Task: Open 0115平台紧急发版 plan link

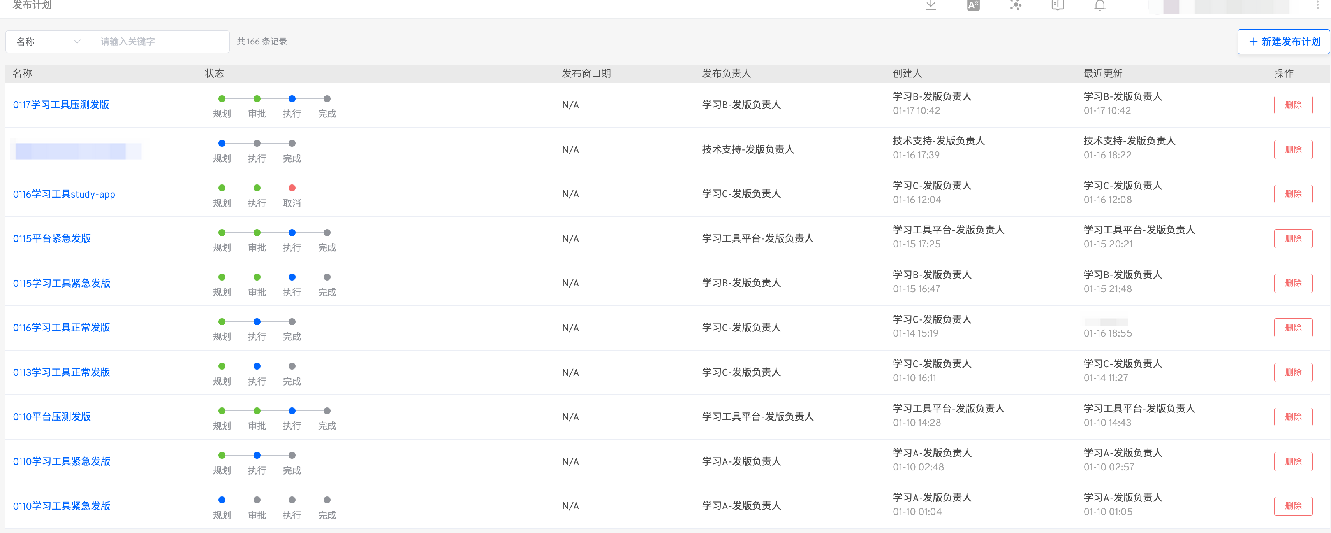Action: 52,238
